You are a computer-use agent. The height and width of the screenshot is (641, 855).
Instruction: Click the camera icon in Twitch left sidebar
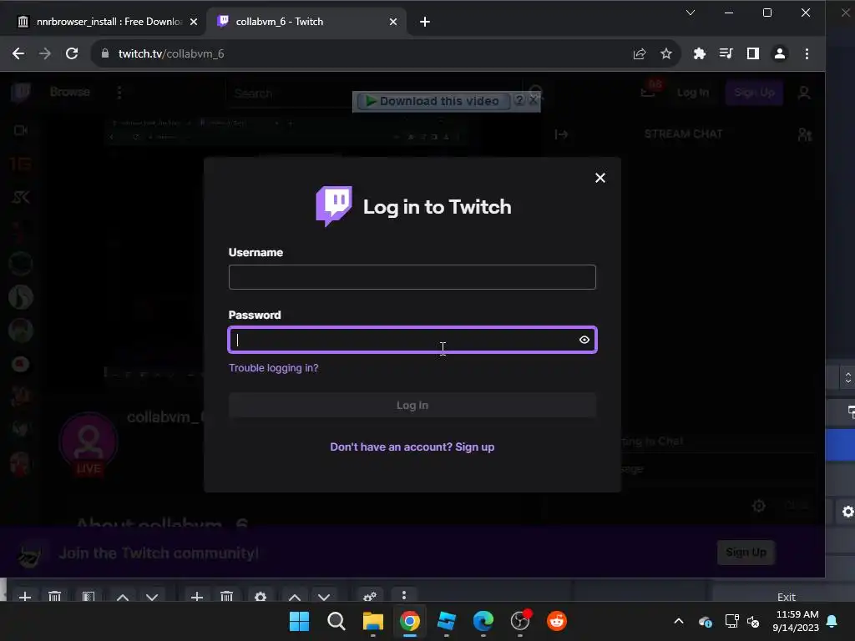click(21, 130)
